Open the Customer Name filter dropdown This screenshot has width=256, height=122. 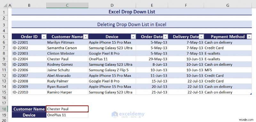click(x=85, y=37)
